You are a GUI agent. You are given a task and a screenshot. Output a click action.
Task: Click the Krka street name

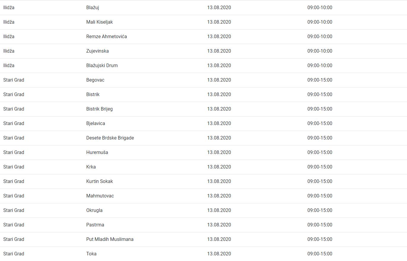[x=91, y=167]
